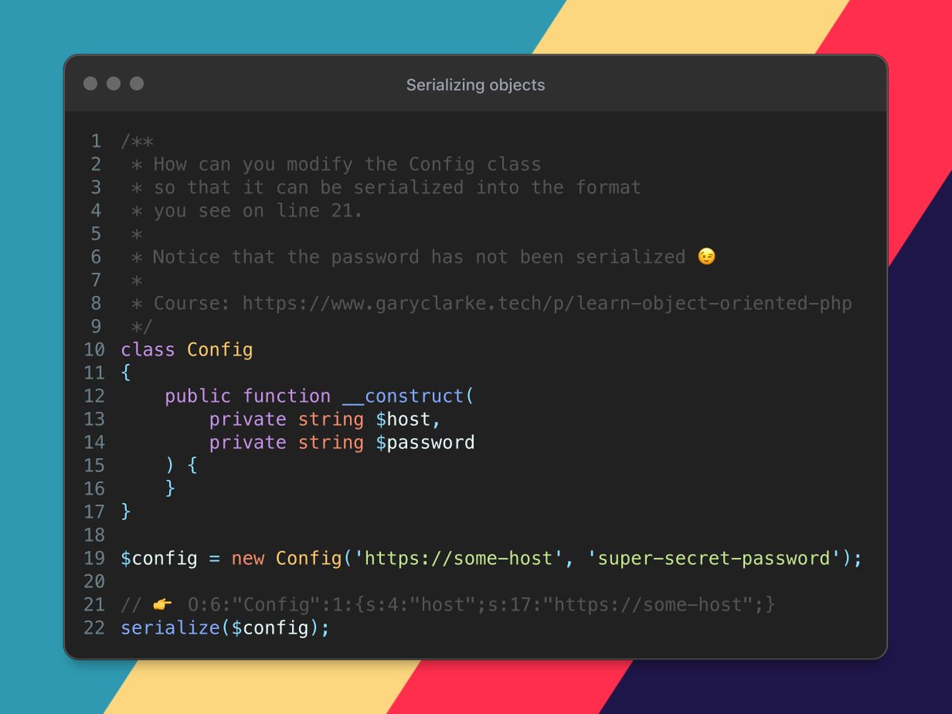
Task: Click the green traffic light window control
Action: (x=137, y=83)
